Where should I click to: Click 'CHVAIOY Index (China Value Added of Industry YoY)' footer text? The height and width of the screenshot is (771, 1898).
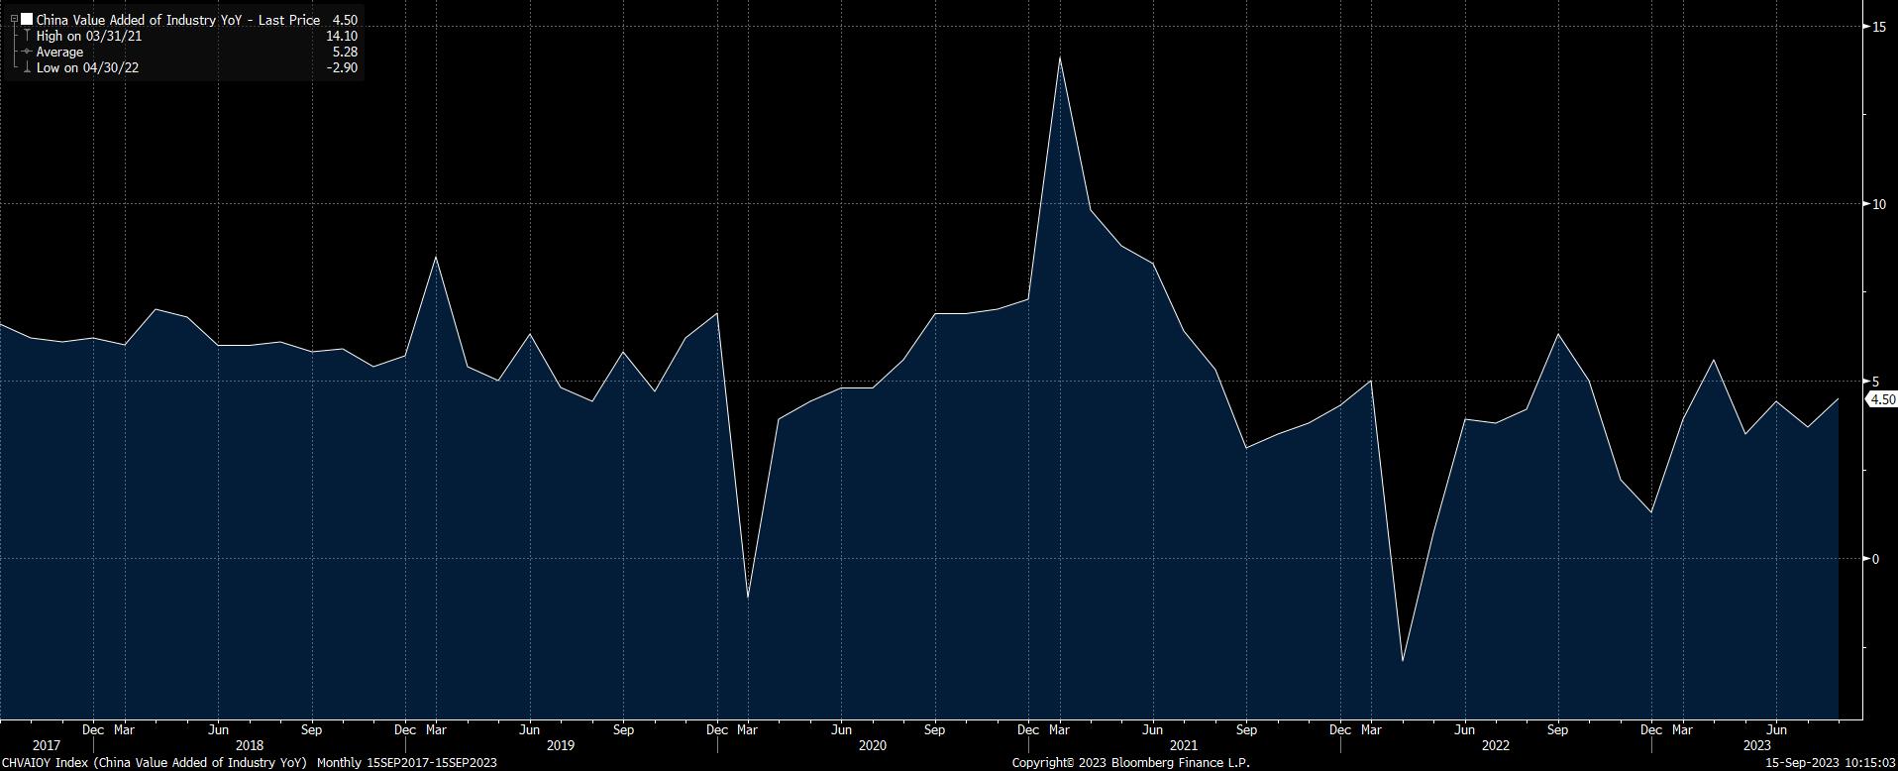[x=155, y=762]
